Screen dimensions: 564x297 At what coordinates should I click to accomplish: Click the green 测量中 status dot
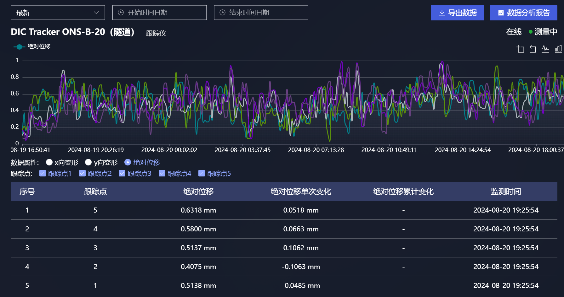[x=531, y=32]
